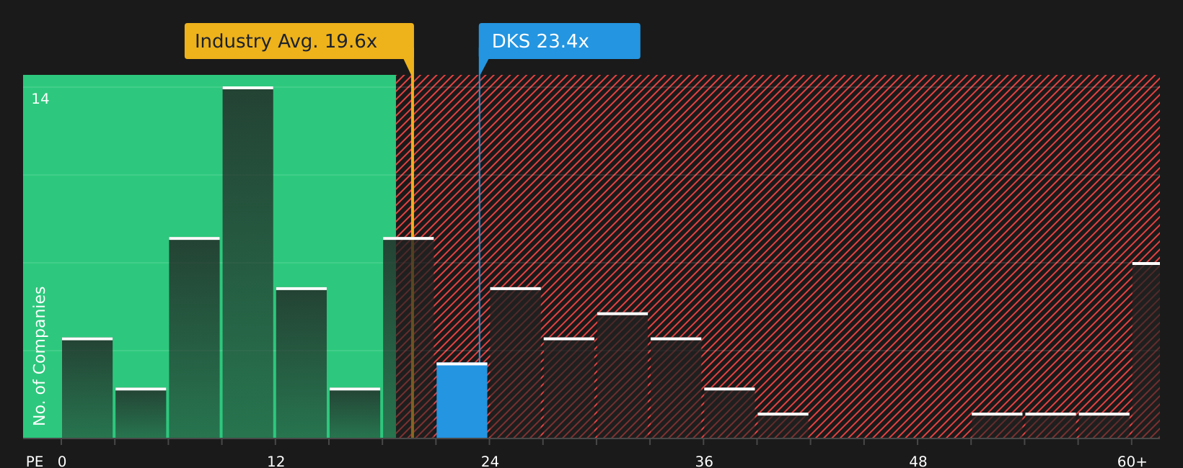Click the x-axis tick label 36

pyautogui.click(x=704, y=462)
